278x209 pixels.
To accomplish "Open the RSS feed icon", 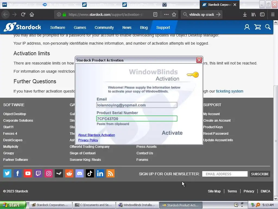I will pos(110,173).
